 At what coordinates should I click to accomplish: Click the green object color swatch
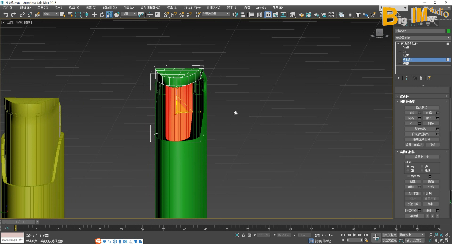(x=448, y=31)
